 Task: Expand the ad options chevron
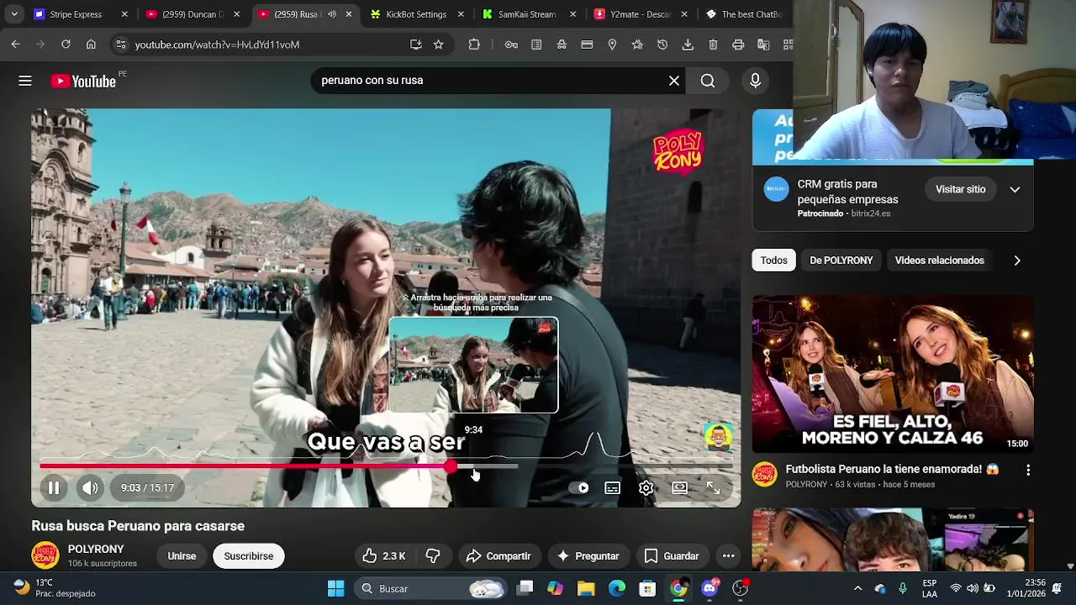pyautogui.click(x=1015, y=189)
